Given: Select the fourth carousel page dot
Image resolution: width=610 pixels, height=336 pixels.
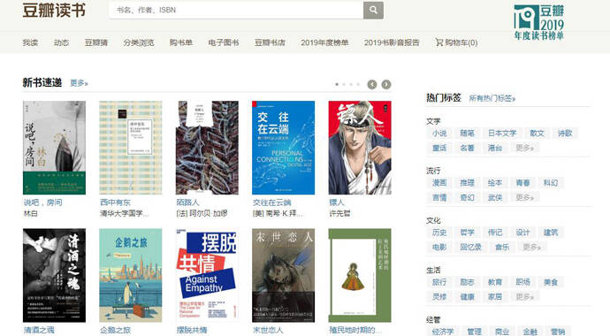Looking at the screenshot, I should [358, 84].
